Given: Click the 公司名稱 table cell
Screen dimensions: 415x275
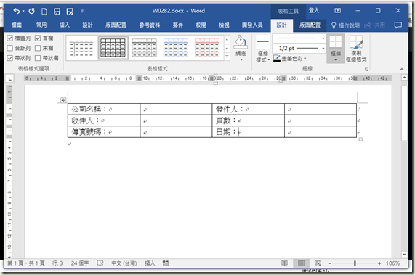Looking at the screenshot, I should (104, 109).
